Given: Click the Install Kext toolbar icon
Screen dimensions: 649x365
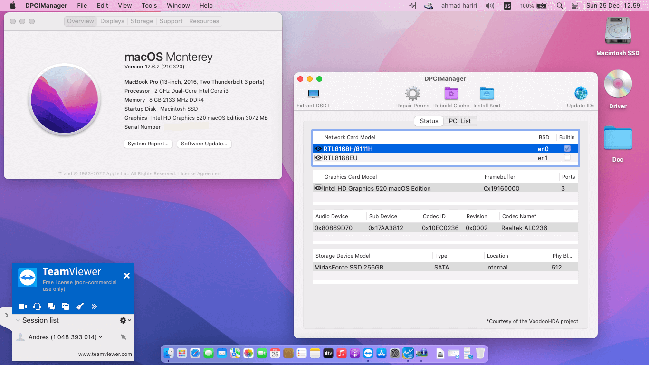Looking at the screenshot, I should point(487,94).
